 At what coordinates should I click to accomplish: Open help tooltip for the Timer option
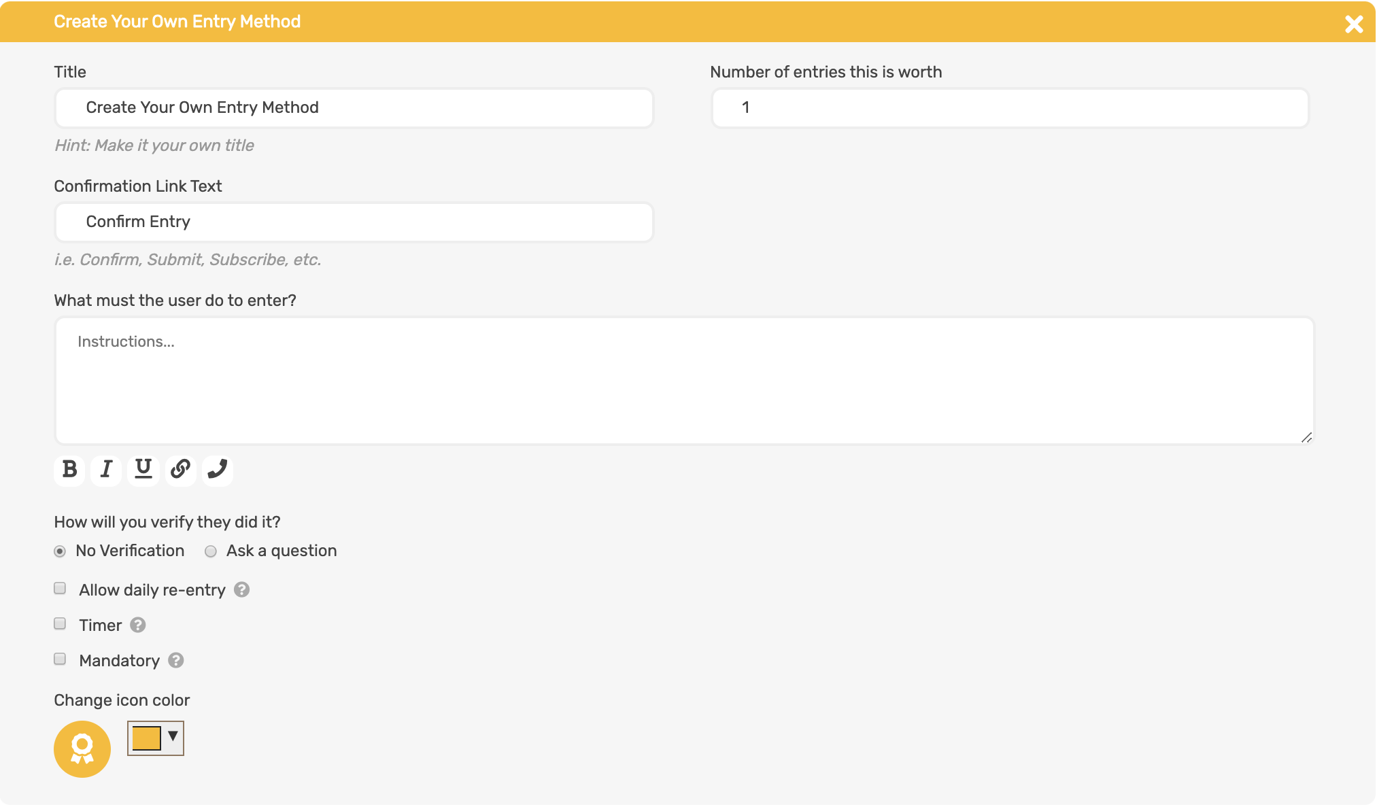pyautogui.click(x=138, y=624)
